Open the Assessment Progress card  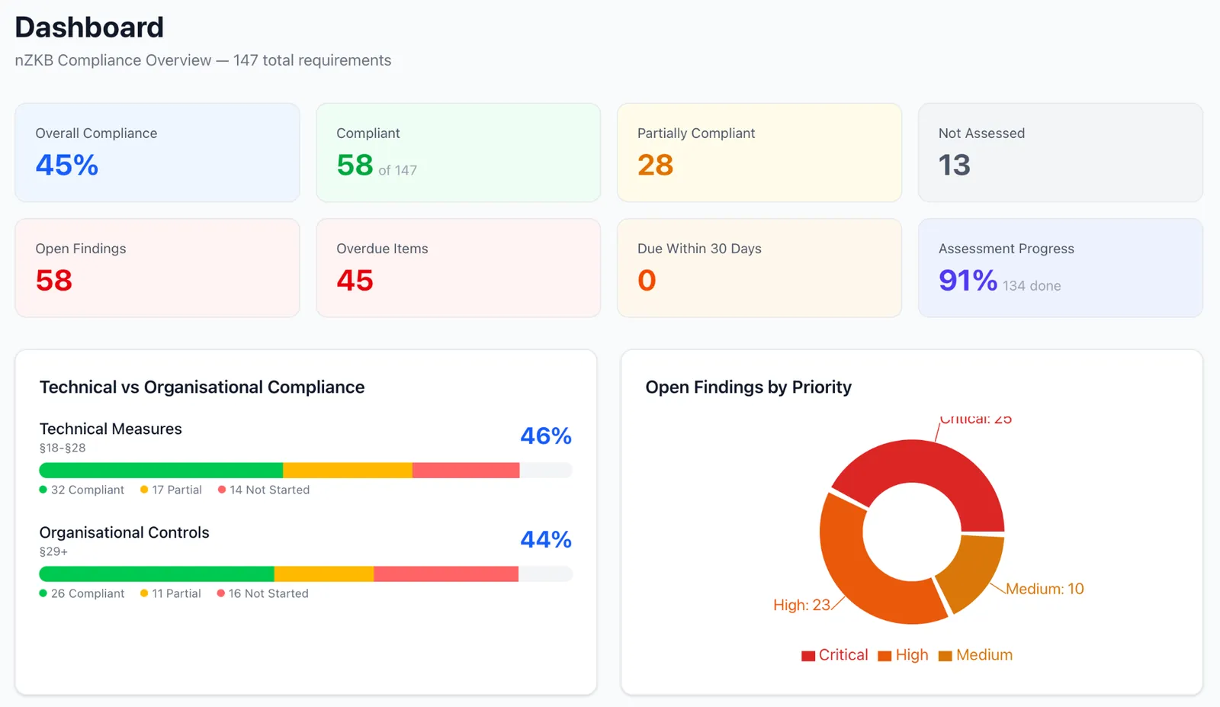1061,268
